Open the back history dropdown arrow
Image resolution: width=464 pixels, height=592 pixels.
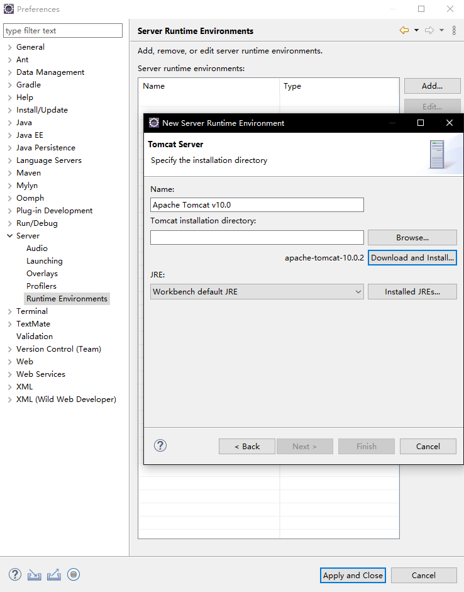416,30
